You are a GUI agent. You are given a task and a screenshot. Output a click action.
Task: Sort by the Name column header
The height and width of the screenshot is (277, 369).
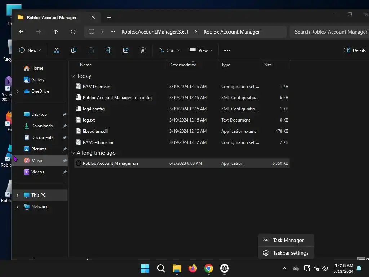[x=86, y=65]
